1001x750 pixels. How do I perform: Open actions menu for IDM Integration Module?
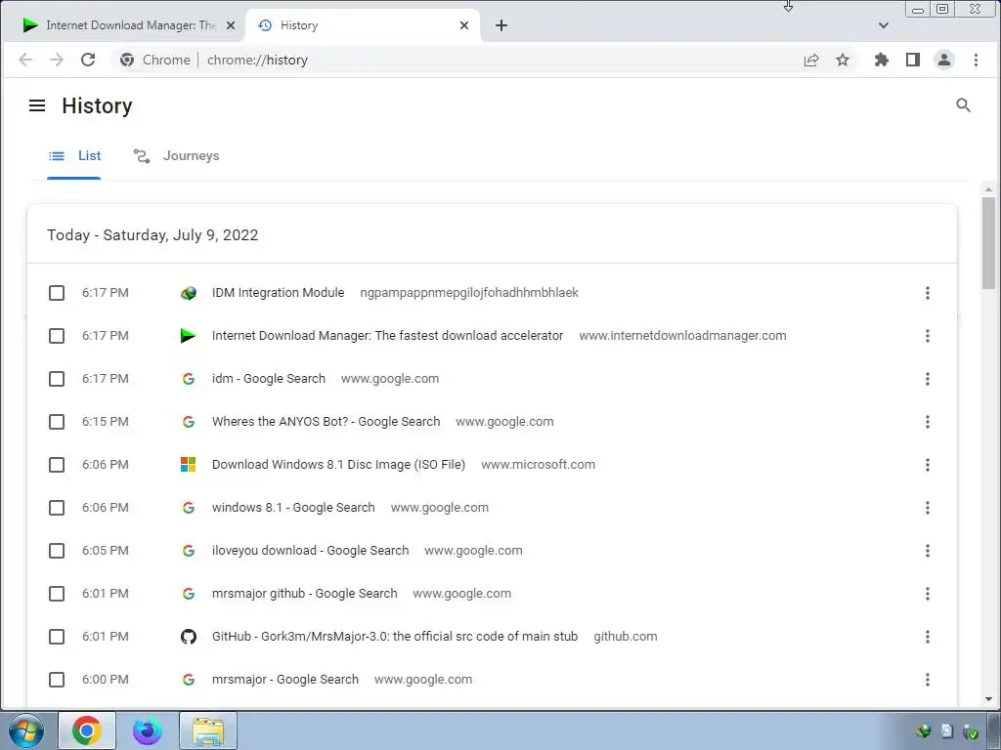(927, 293)
